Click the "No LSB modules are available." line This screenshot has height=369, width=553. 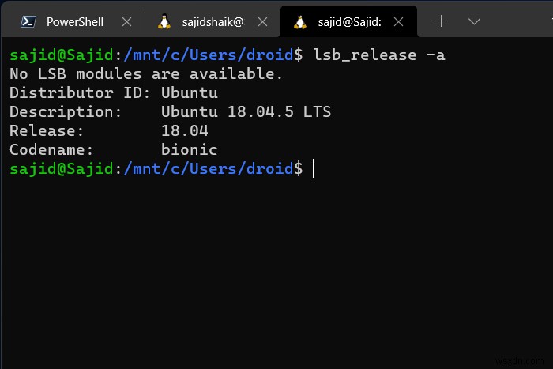146,73
